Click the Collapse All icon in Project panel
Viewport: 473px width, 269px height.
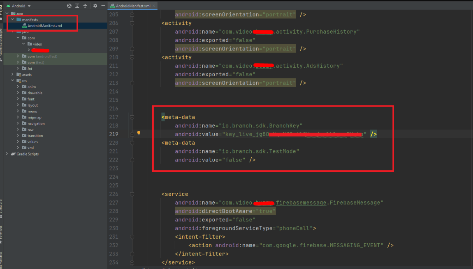click(x=85, y=6)
